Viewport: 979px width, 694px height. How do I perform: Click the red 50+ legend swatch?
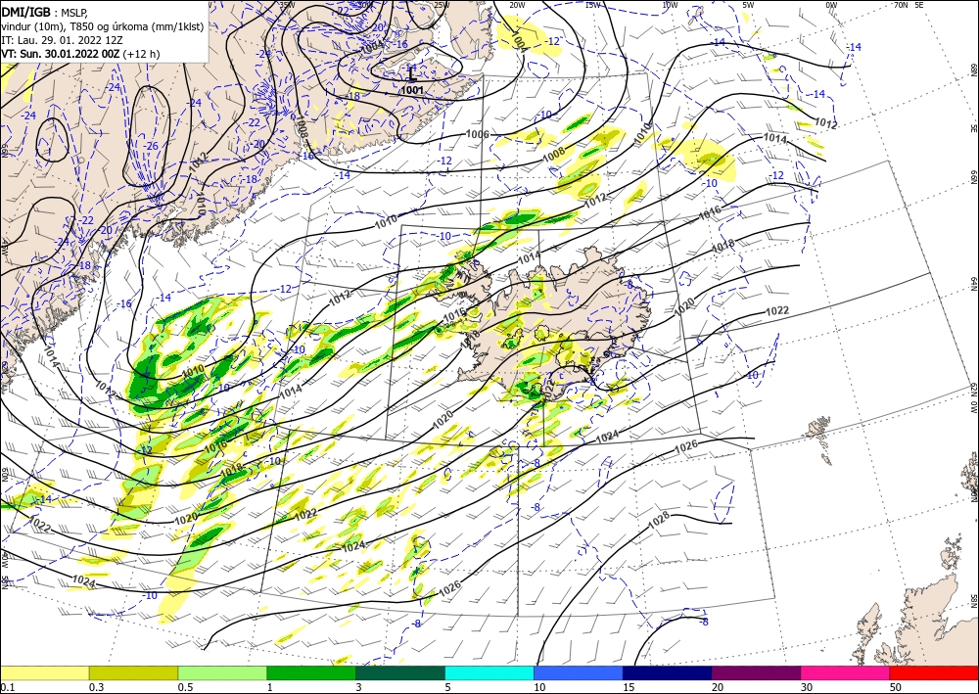pyautogui.click(x=934, y=672)
